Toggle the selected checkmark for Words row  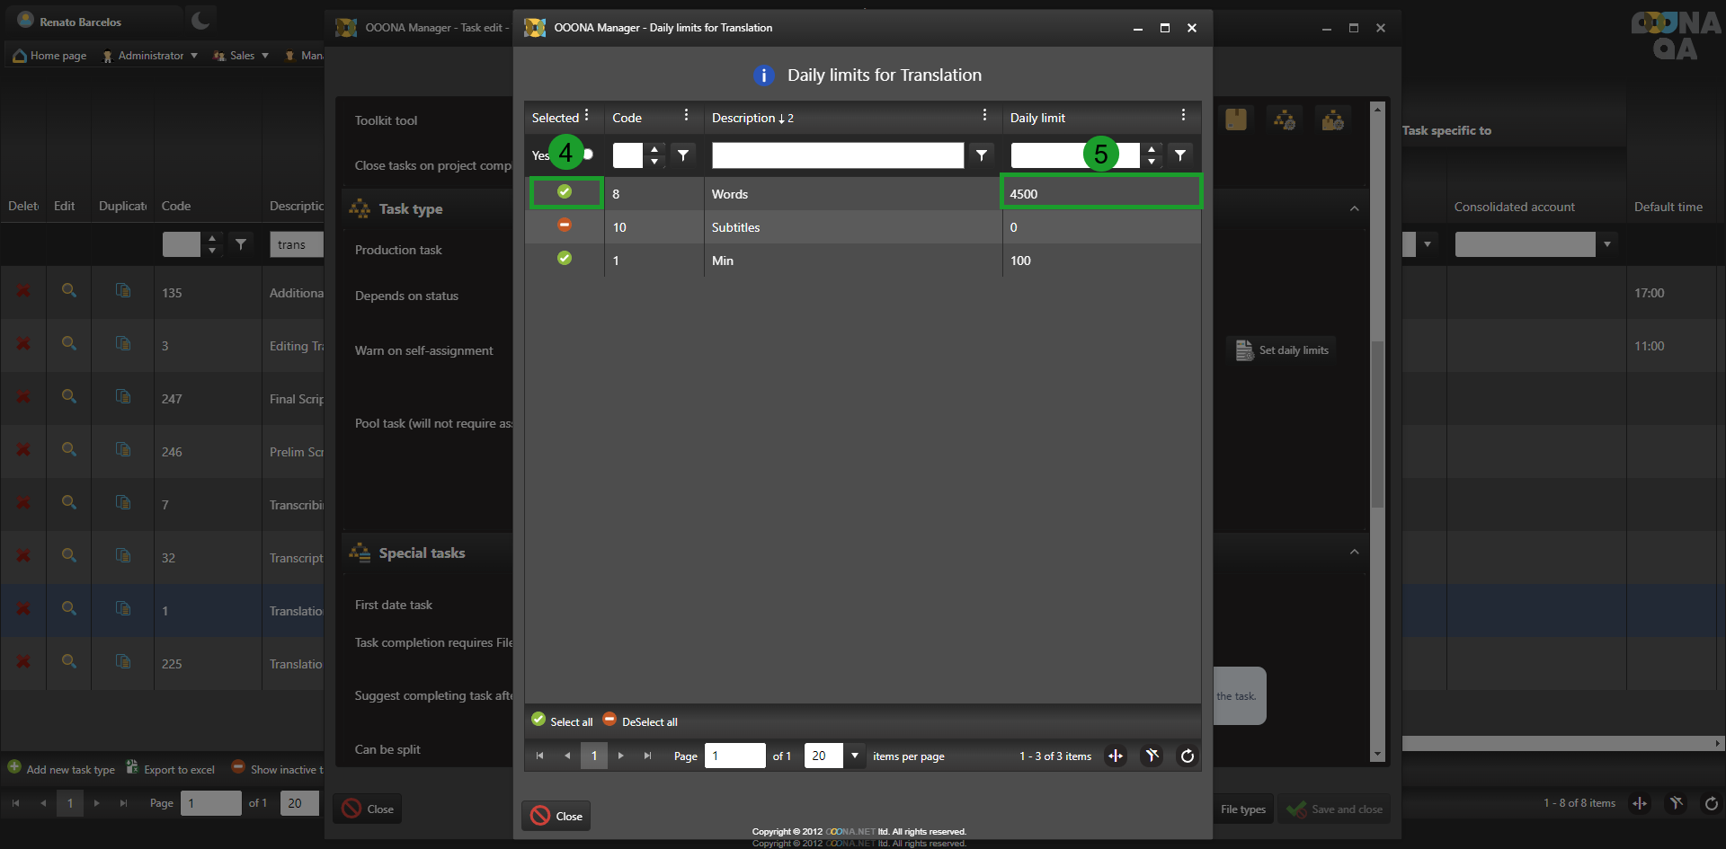click(565, 192)
